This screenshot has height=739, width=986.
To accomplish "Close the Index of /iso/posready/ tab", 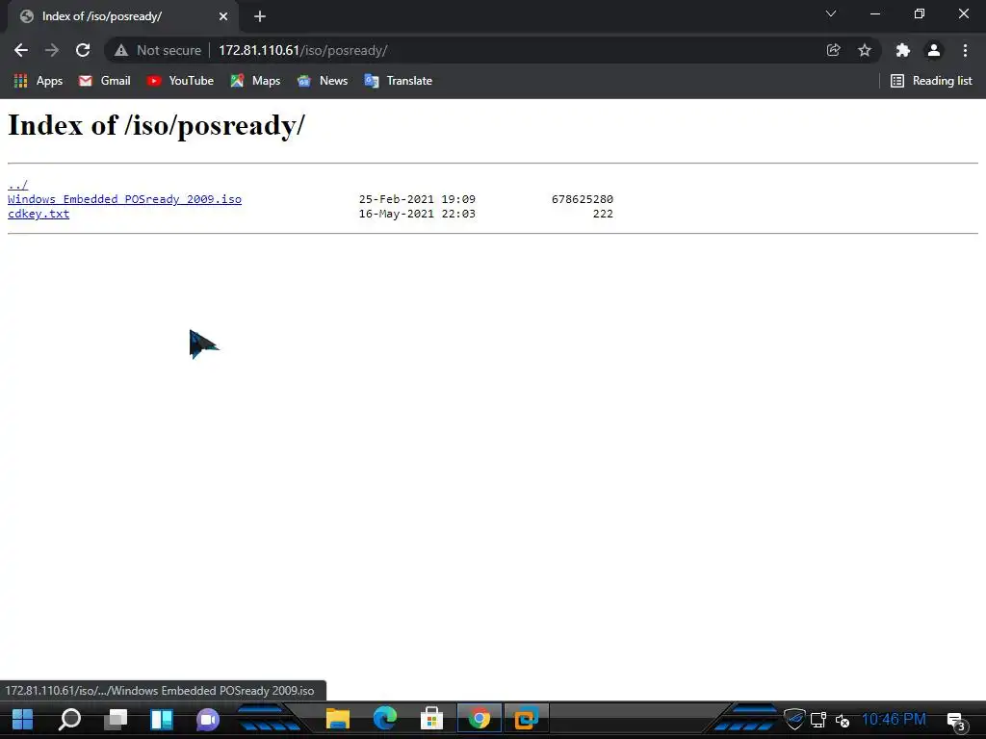I will [223, 17].
